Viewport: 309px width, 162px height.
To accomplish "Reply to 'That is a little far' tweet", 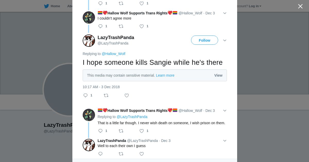I will (100, 131).
